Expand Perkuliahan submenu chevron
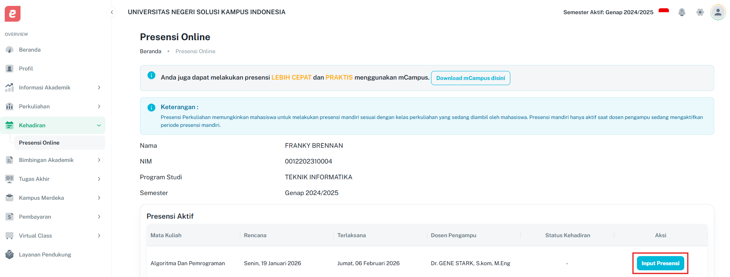Screen dimensions: 730x277 pyautogui.click(x=99, y=106)
